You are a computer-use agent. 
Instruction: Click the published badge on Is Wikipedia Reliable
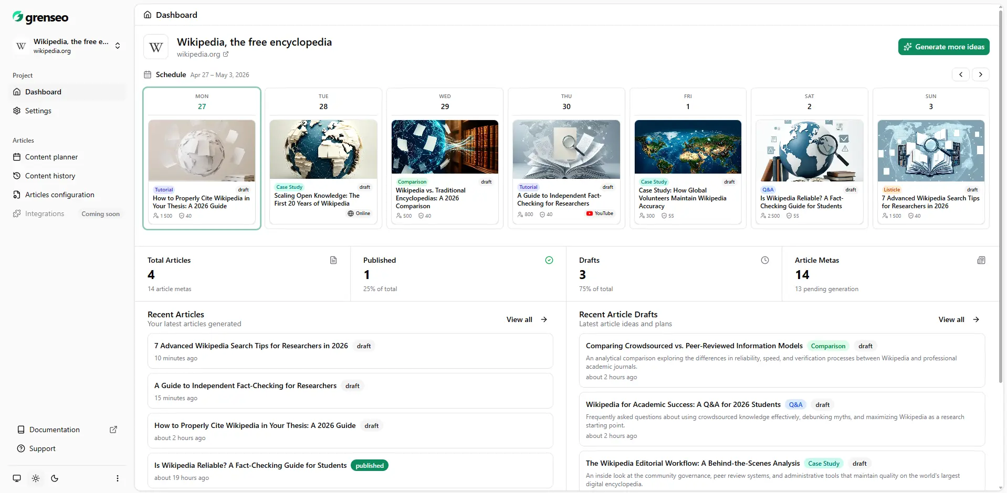coord(370,466)
